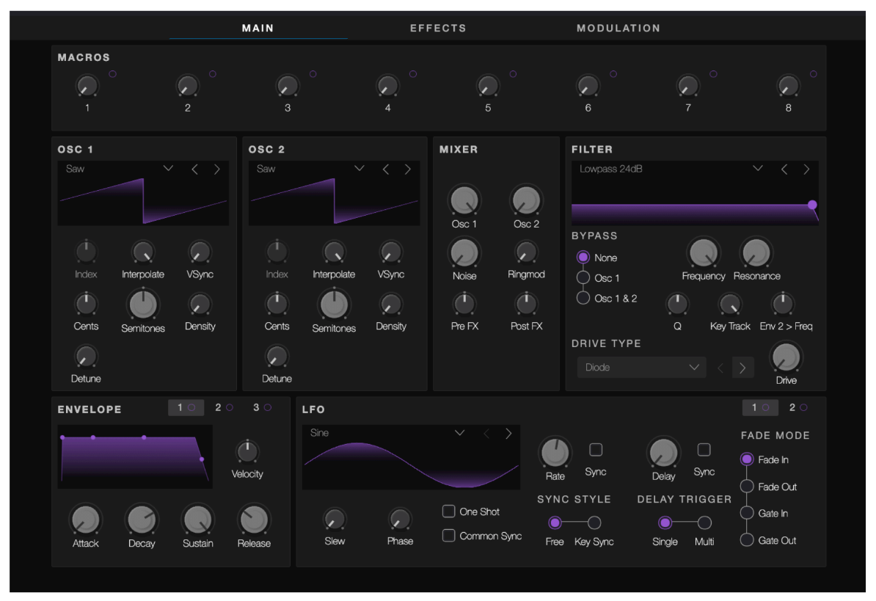The width and height of the screenshot is (876, 601).
Task: Click next waveform arrow in OSC 1
Action: coord(216,170)
